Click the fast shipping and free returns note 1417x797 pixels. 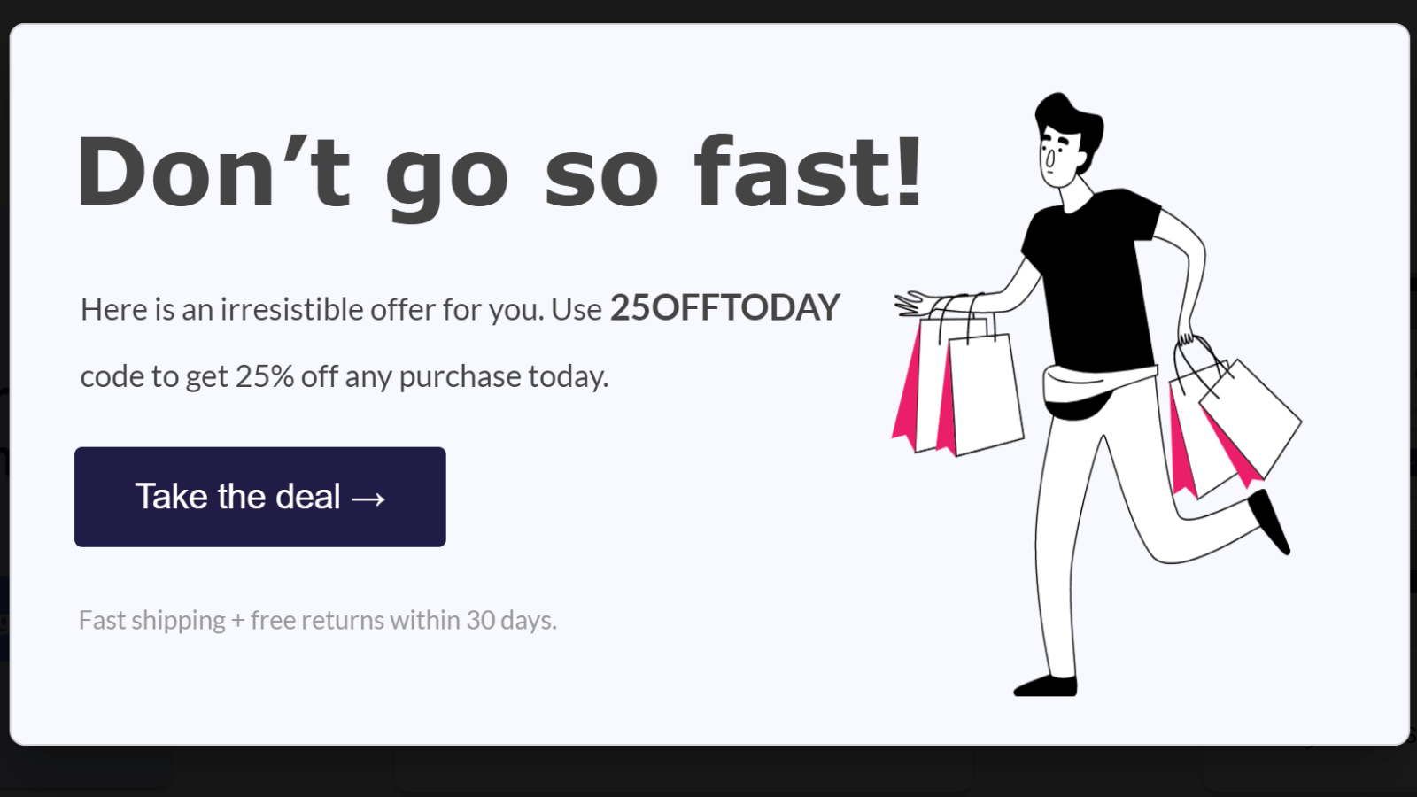[317, 620]
